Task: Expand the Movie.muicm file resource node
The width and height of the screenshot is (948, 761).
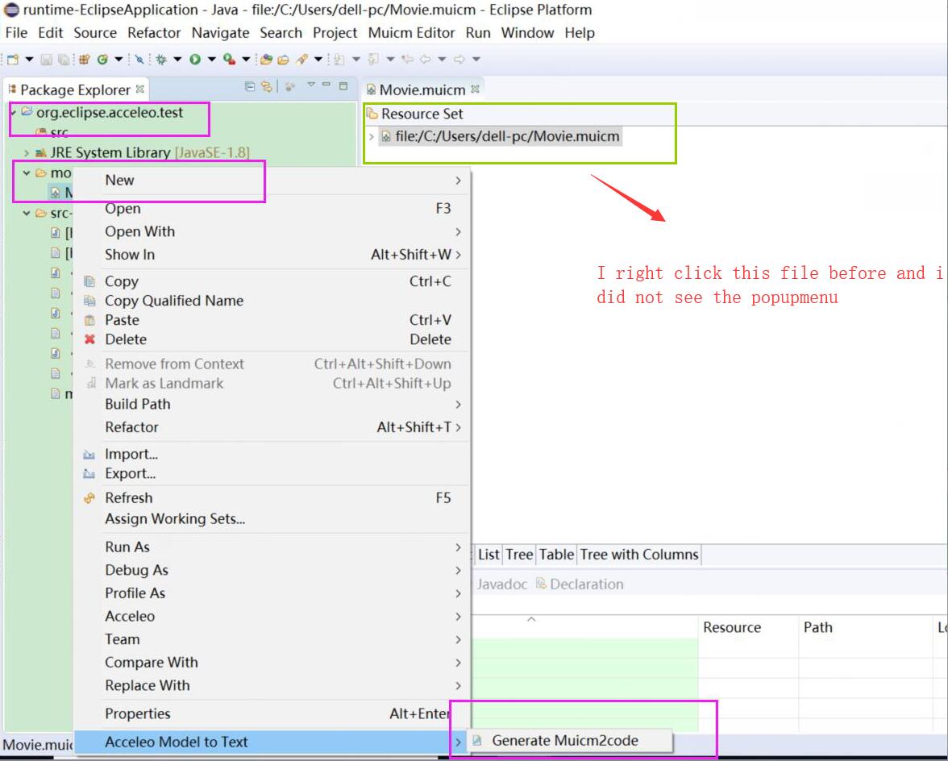Action: [x=371, y=136]
